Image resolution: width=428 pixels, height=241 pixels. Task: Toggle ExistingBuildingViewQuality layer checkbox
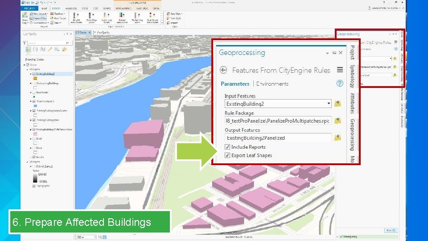pyautogui.click(x=34, y=111)
